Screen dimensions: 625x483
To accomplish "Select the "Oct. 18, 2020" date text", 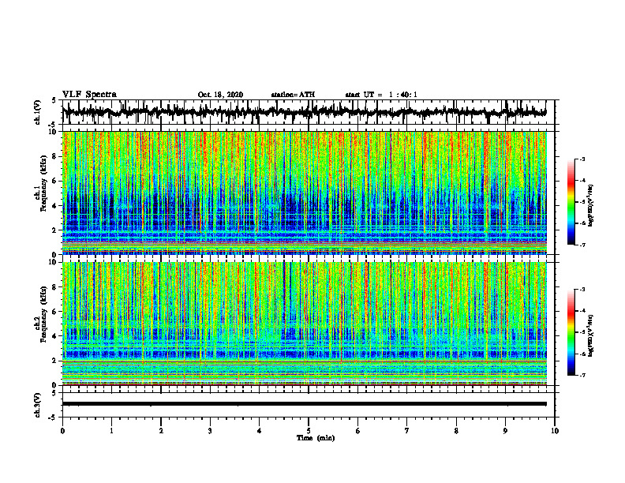I will pos(220,95).
